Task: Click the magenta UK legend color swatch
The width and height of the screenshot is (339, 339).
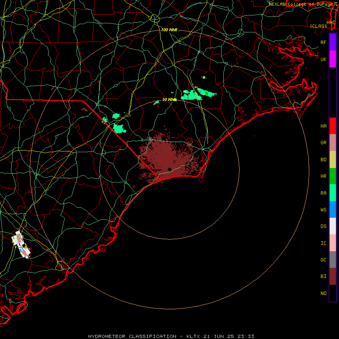Action: point(333,59)
